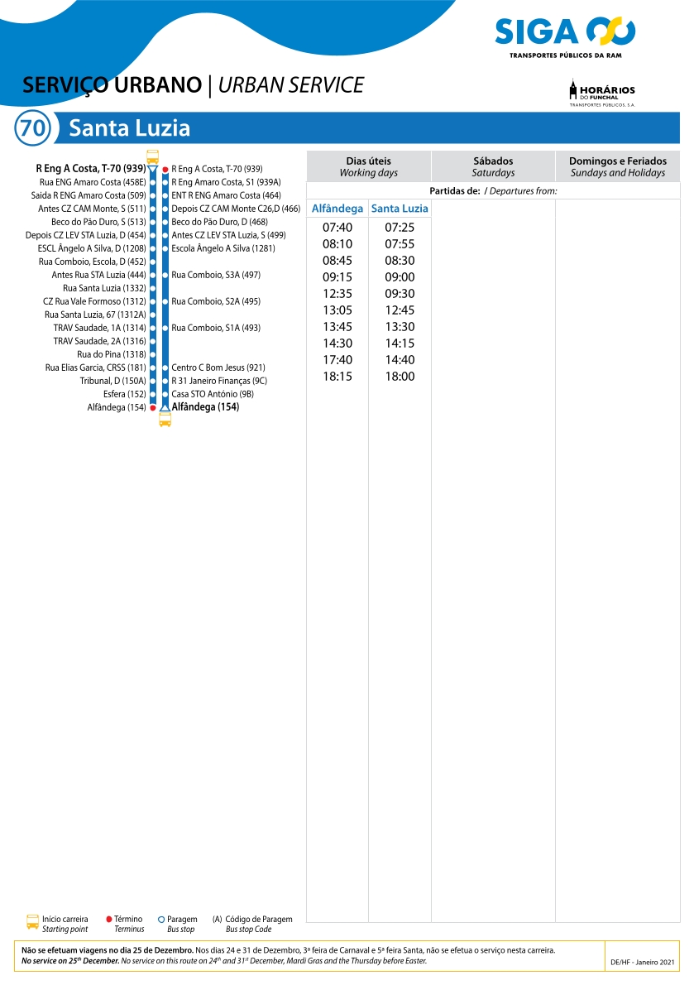This screenshot has height=985, width=694.
Task: Click the Horários do Funchal logo
Action: (602, 94)
